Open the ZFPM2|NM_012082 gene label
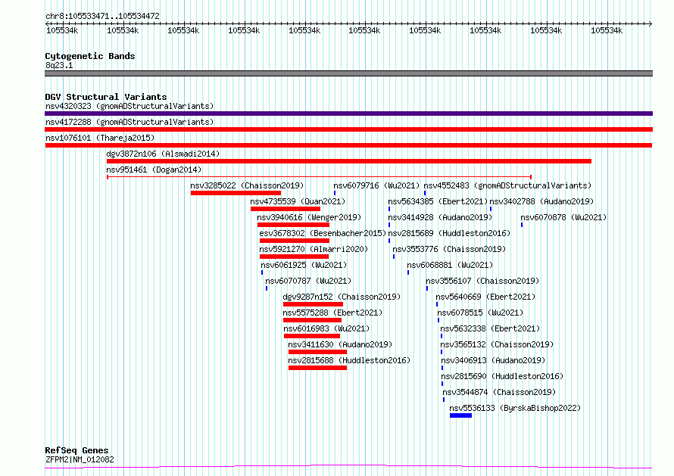 pos(80,459)
